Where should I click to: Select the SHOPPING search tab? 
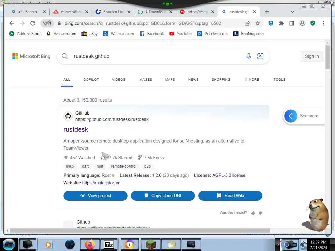pos(221,79)
